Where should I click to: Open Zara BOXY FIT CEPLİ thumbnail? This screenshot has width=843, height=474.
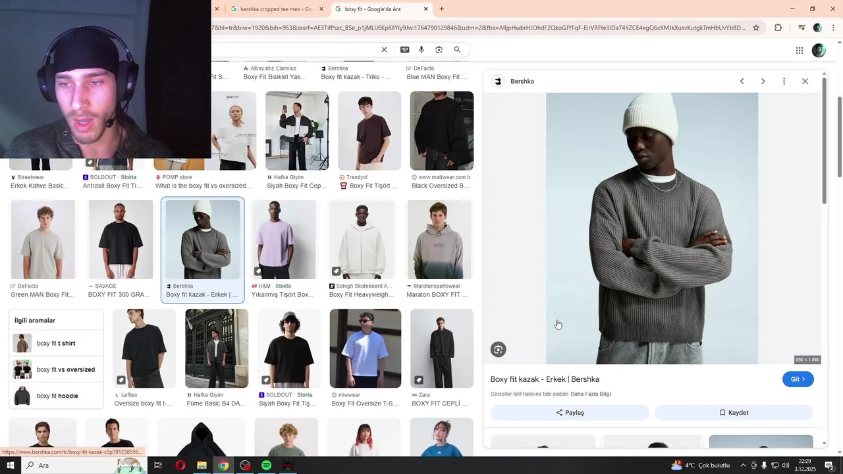(x=442, y=348)
